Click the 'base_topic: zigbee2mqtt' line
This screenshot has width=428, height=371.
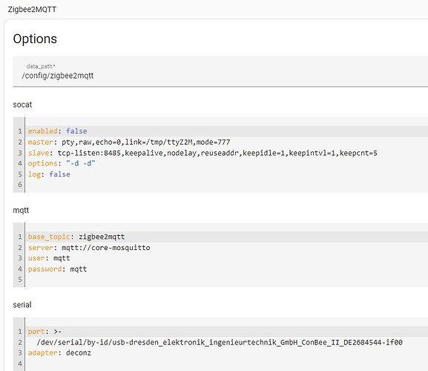click(x=76, y=237)
